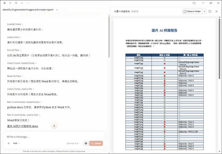The height and width of the screenshot is (154, 222).
Task: Click the message "Word 報告已完成！"
Action: 18,120
